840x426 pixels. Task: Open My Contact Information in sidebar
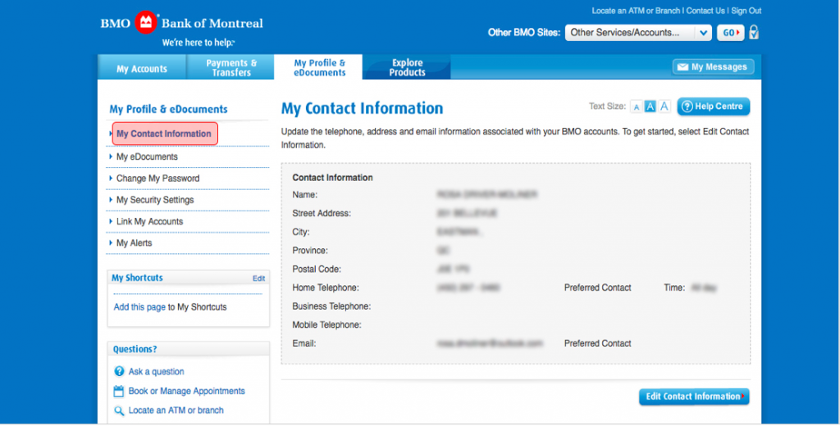point(164,134)
